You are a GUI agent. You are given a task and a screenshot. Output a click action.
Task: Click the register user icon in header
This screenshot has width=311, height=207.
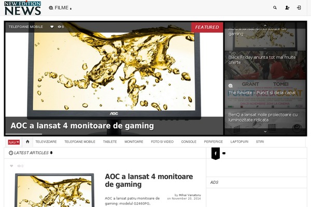click(287, 8)
